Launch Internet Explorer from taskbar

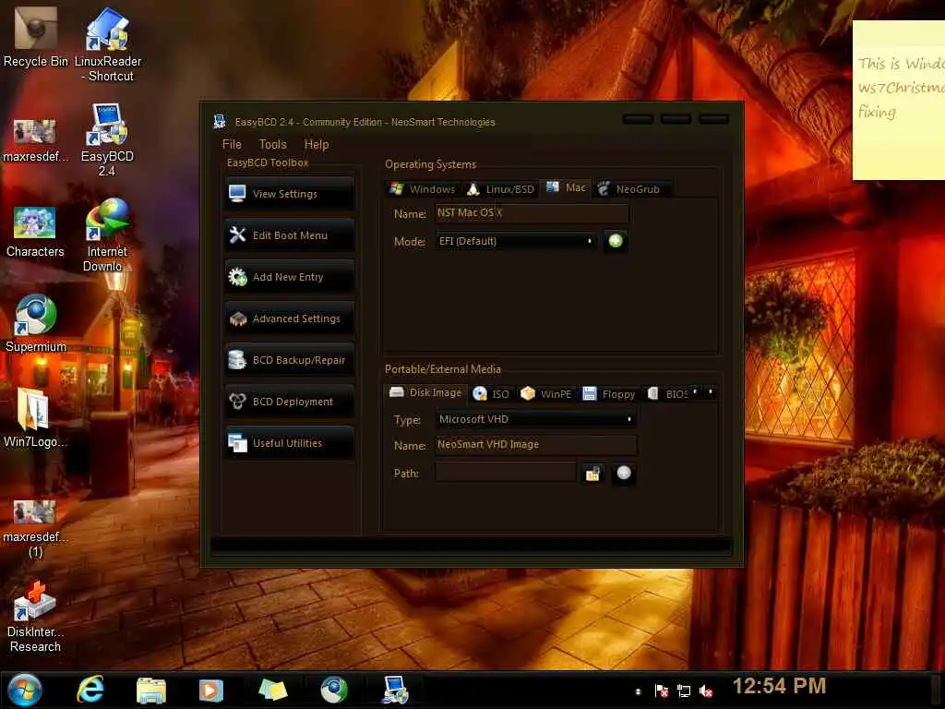90,690
